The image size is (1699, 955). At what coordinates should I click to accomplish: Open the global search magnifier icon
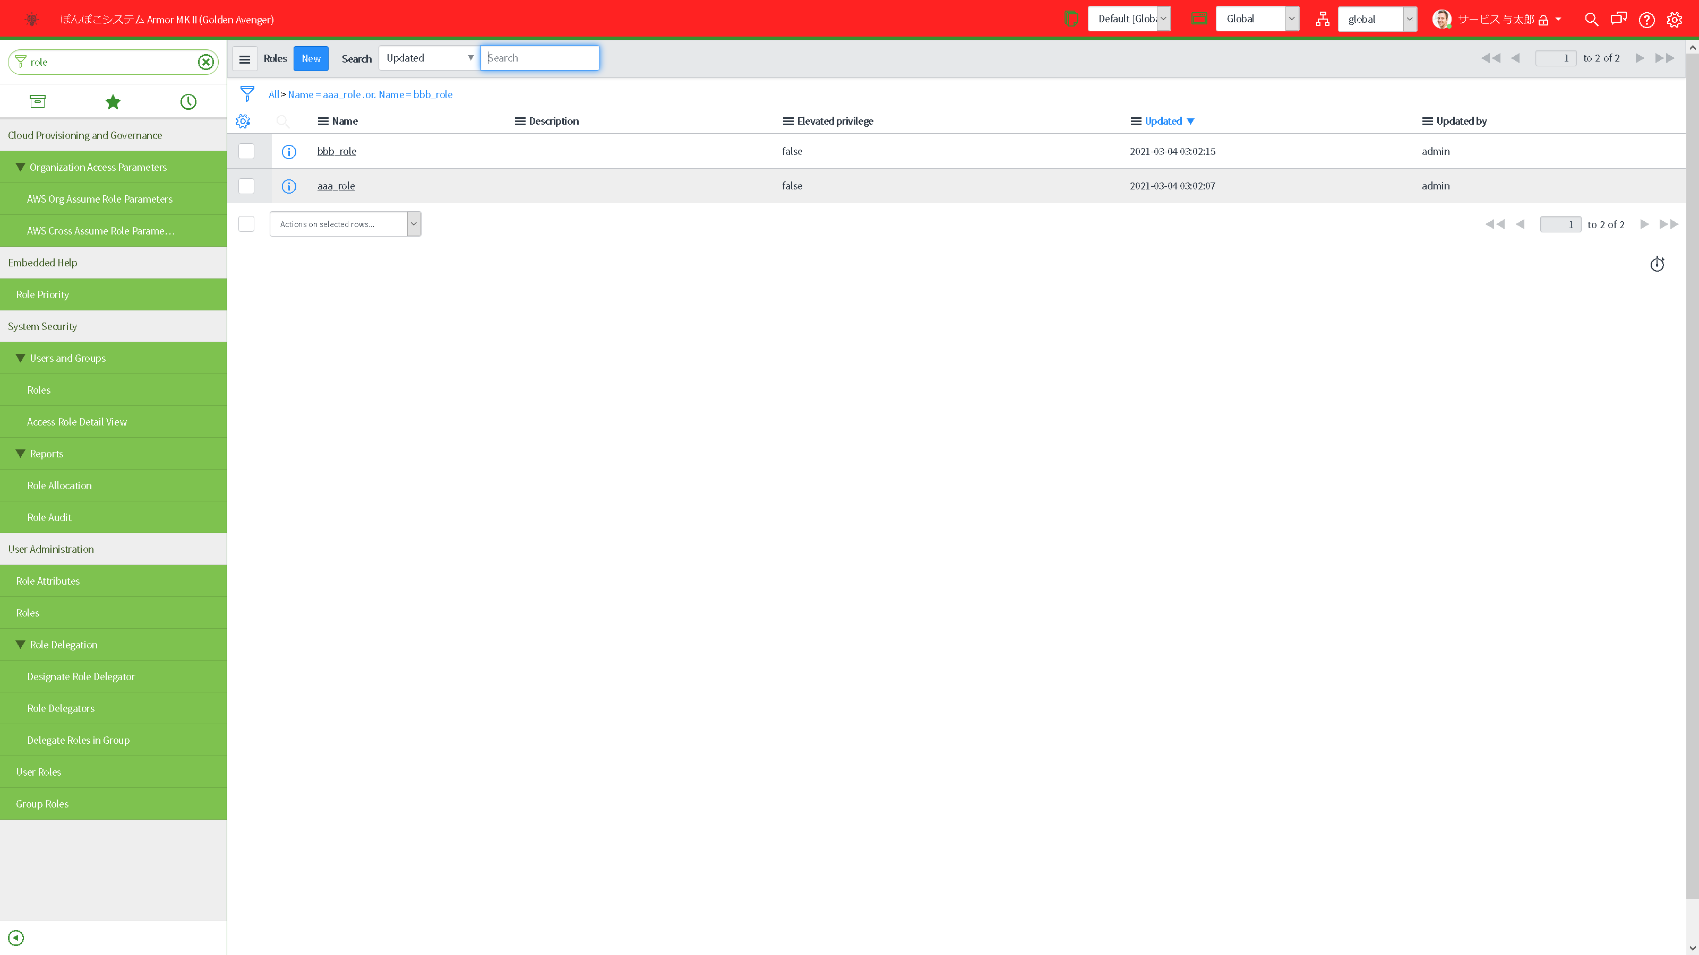click(1591, 20)
